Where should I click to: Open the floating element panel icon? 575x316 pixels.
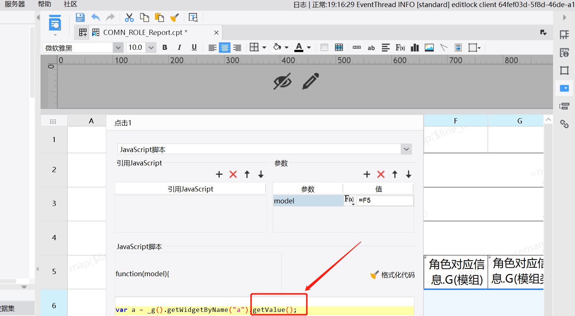tap(564, 70)
